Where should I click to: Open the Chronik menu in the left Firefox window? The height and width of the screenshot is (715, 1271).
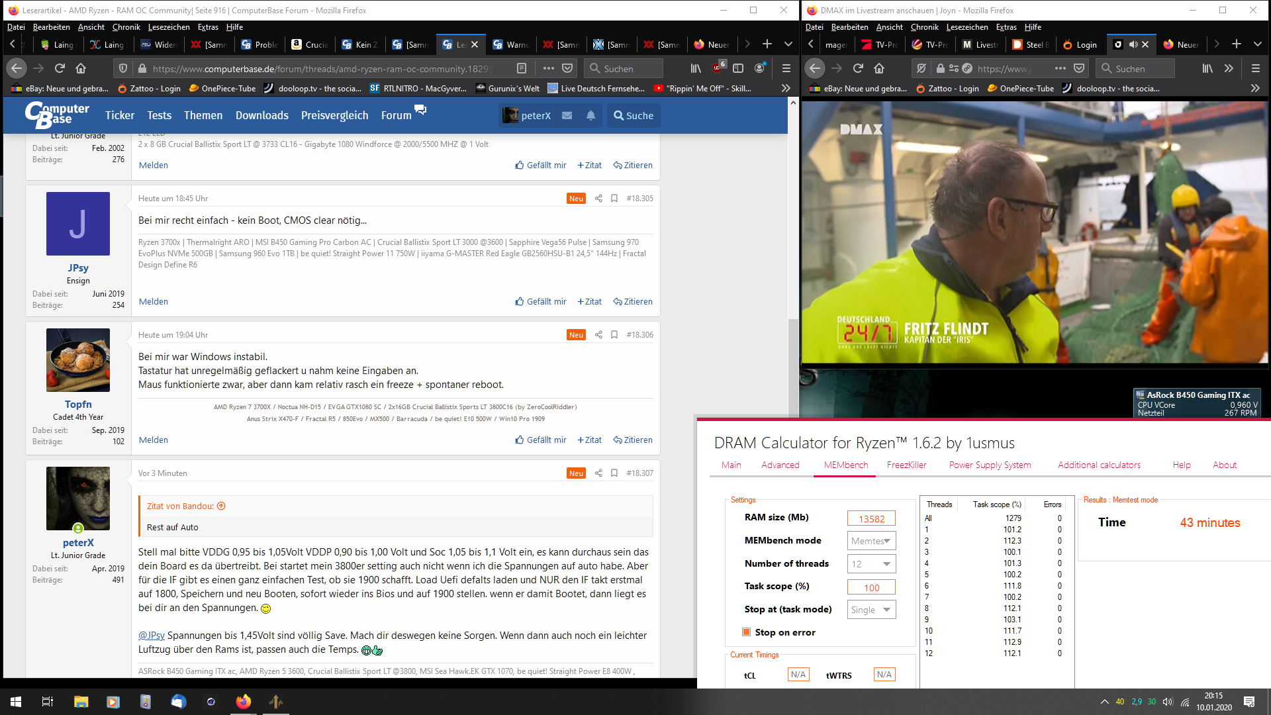(126, 27)
